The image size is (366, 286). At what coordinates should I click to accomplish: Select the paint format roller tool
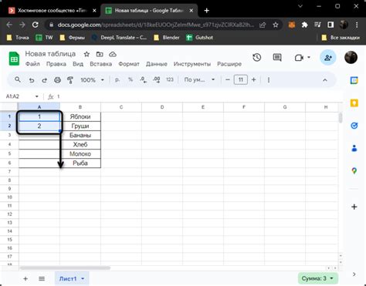pos(70,80)
